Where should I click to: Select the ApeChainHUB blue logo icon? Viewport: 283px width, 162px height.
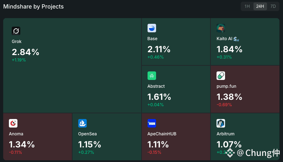click(152, 123)
